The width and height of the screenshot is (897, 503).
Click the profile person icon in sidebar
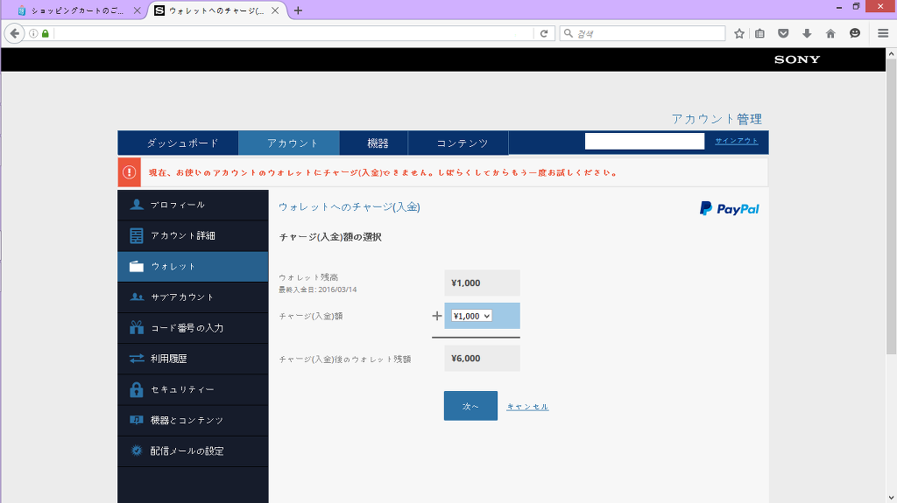click(136, 205)
